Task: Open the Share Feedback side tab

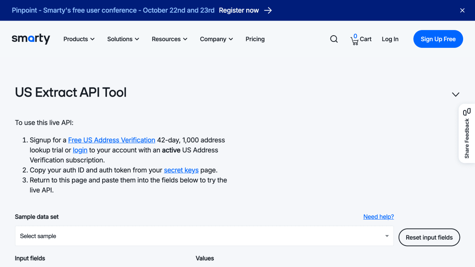Action: [467, 133]
